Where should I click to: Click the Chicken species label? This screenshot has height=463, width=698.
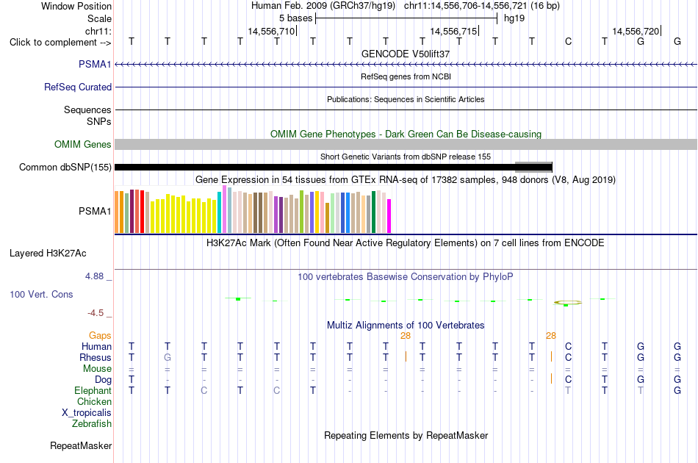94,401
